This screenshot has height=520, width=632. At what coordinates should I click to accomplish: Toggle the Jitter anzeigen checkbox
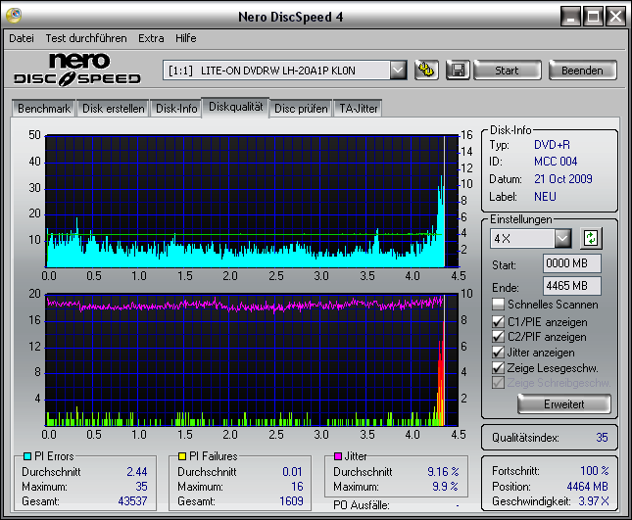[x=499, y=352]
